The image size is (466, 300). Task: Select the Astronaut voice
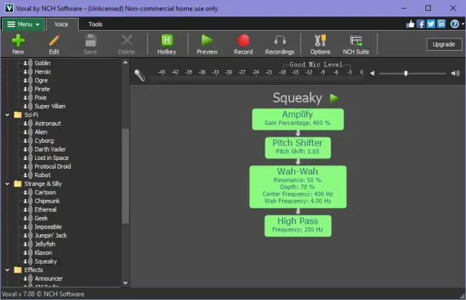(x=47, y=124)
